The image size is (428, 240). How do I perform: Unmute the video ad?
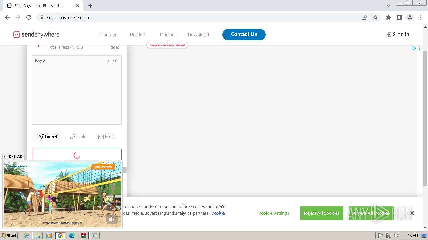[x=112, y=219]
